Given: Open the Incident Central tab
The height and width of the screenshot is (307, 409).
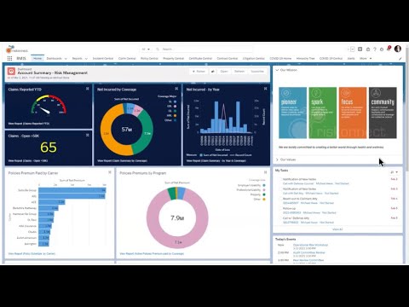Looking at the screenshot, I should point(103,58).
